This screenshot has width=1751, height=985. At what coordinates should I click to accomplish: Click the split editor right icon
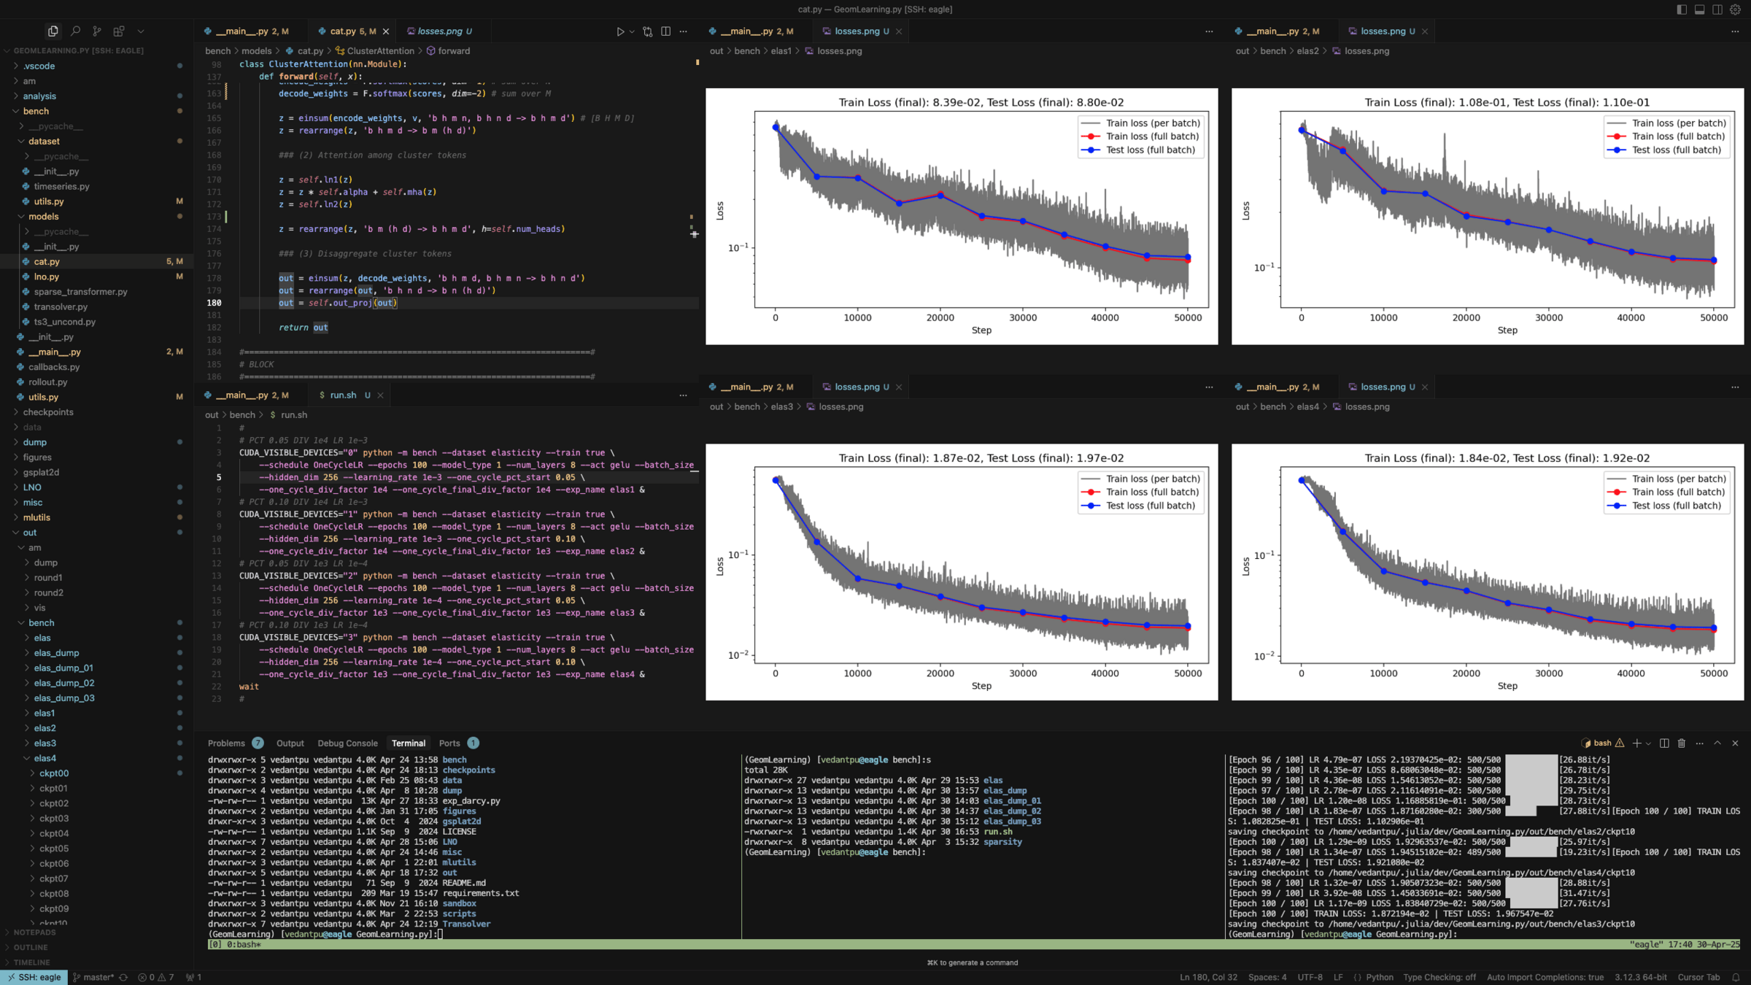point(665,31)
